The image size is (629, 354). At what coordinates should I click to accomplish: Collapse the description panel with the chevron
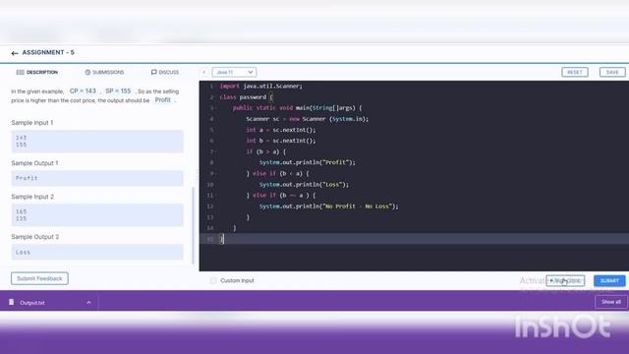(203, 72)
